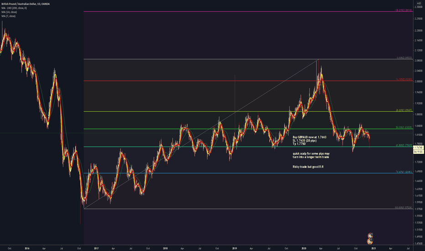Click the 2020 label on the time axis
425x251 pixels.
[x=304, y=248]
